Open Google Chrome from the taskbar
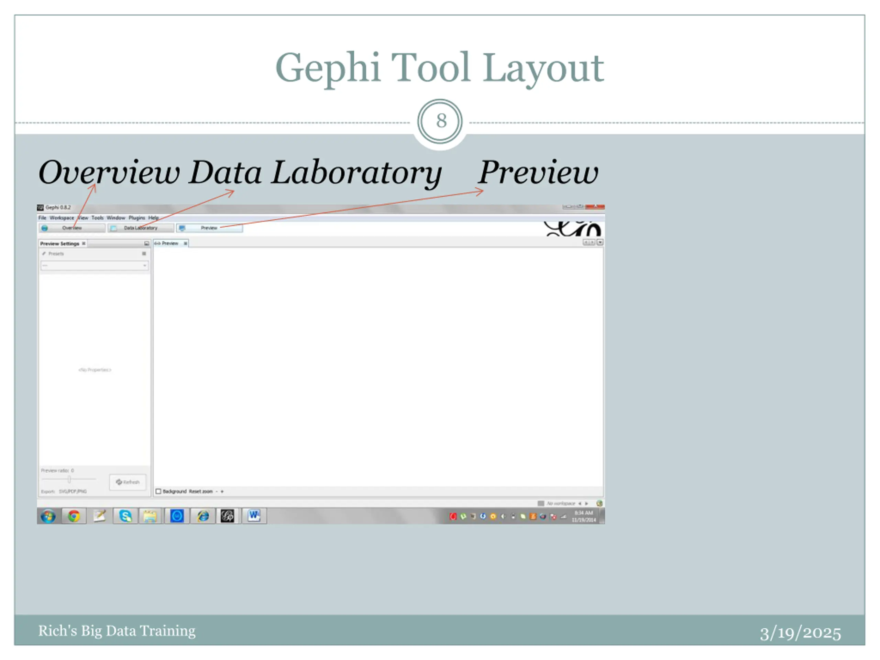The image size is (880, 660). coord(74,516)
